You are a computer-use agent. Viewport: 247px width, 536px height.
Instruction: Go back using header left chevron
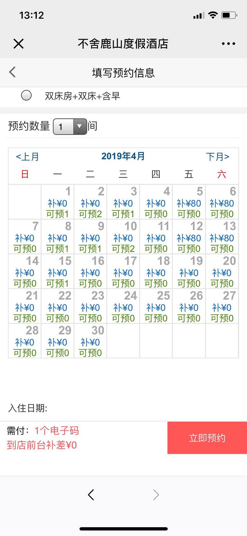click(x=12, y=72)
